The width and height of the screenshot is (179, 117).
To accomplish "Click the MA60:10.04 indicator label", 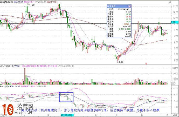I will point(52,2).
